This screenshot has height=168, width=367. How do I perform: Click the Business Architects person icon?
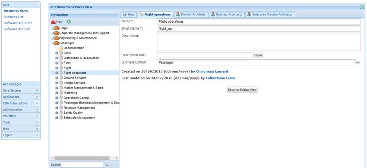(213, 15)
